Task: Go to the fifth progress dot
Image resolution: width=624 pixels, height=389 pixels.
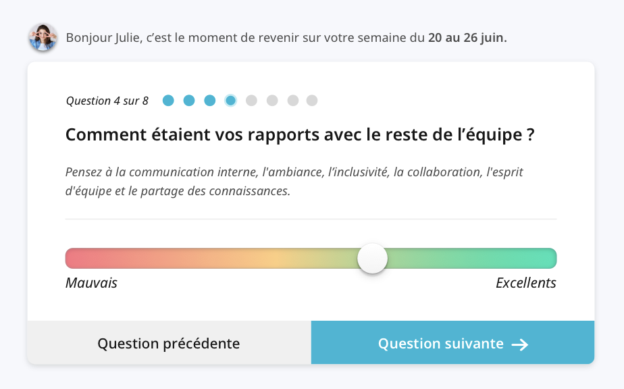Action: tap(251, 101)
